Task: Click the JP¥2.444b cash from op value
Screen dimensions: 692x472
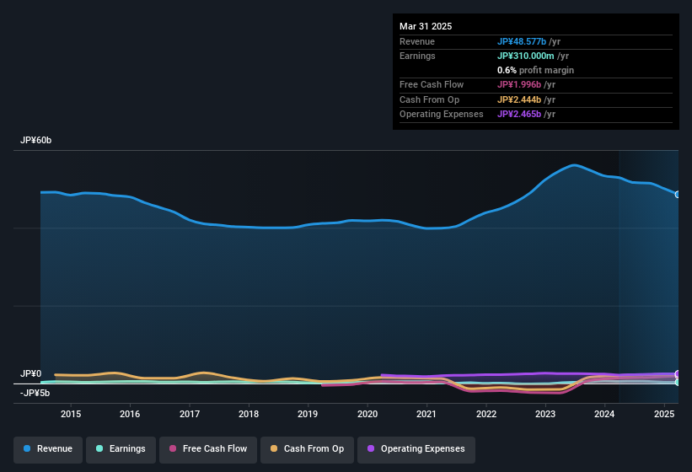Action: [519, 99]
